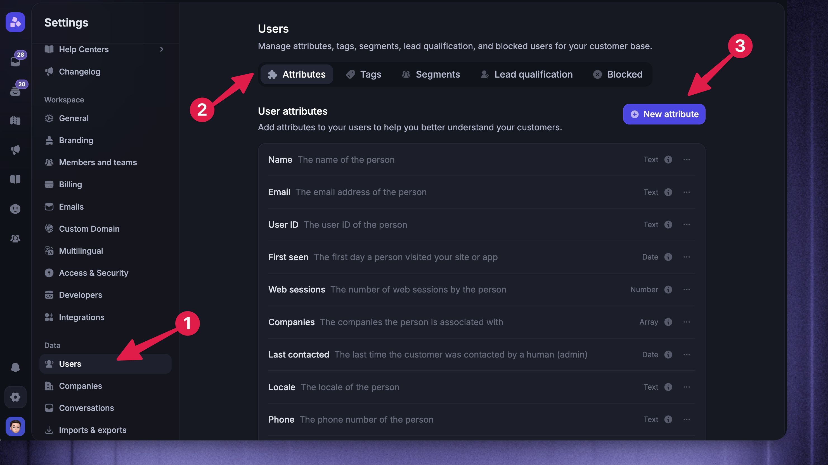Screen dimensions: 828x465
Task: Open the tickets icon showing 20 badge
Action: coord(15,90)
